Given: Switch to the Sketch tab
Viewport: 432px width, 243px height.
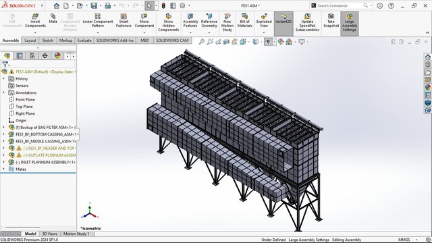Looking at the screenshot, I should pos(48,40).
